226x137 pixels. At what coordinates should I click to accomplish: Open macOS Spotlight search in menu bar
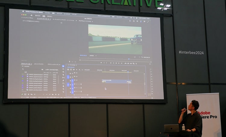[134, 18]
